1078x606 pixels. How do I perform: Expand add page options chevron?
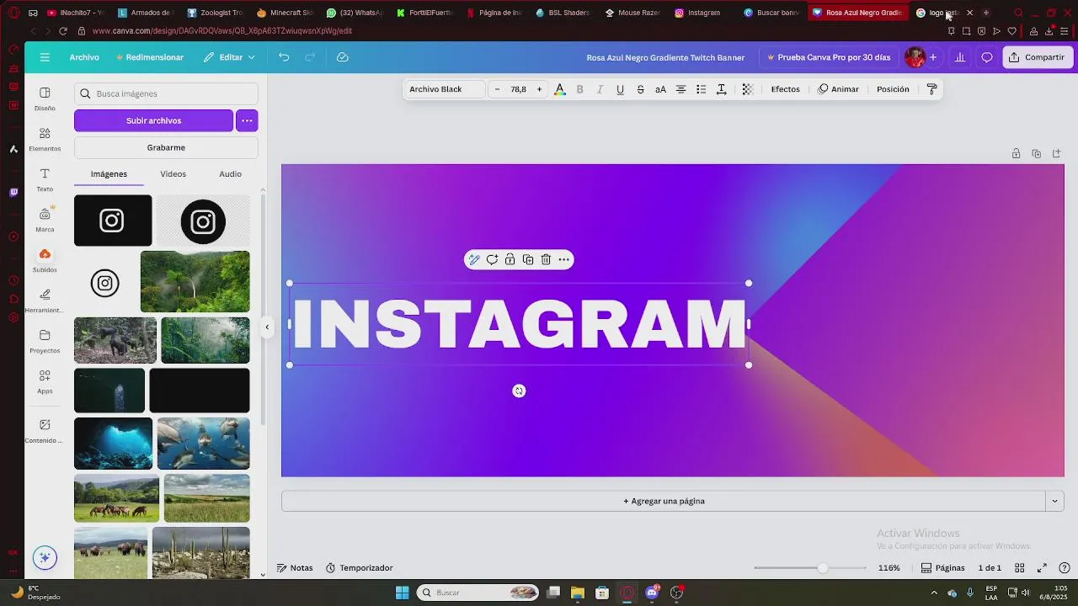pos(1054,501)
